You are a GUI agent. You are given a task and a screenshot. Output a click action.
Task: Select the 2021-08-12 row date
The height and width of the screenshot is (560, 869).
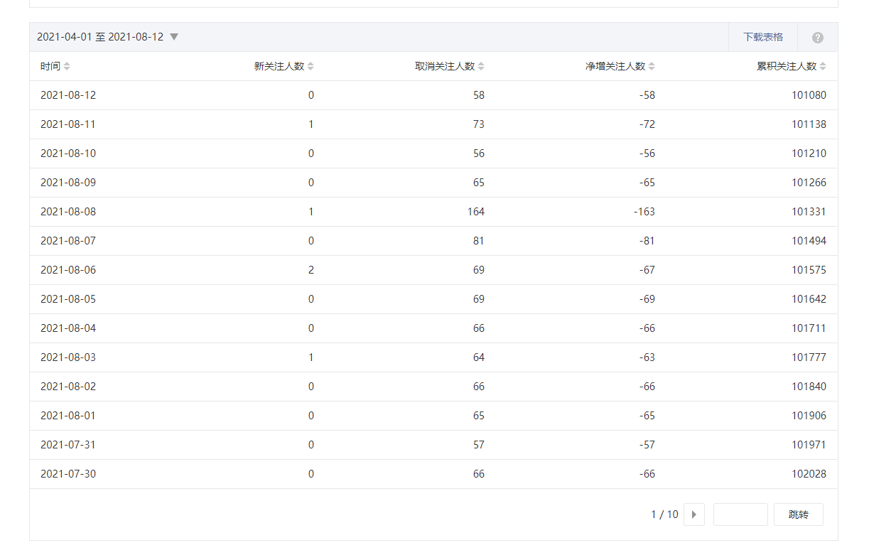pyautogui.click(x=68, y=95)
